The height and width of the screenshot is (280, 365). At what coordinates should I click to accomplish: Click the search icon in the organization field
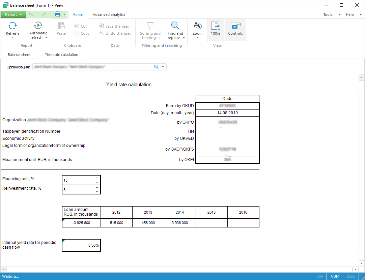[x=156, y=67]
